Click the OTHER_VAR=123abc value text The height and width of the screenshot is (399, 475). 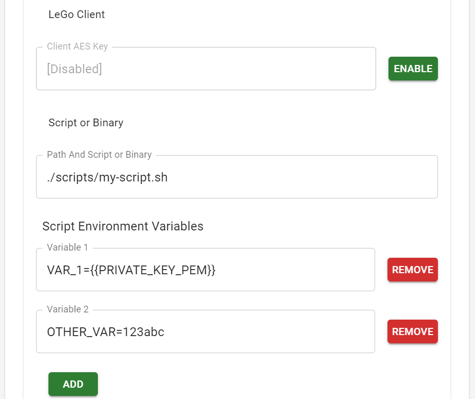(105, 331)
